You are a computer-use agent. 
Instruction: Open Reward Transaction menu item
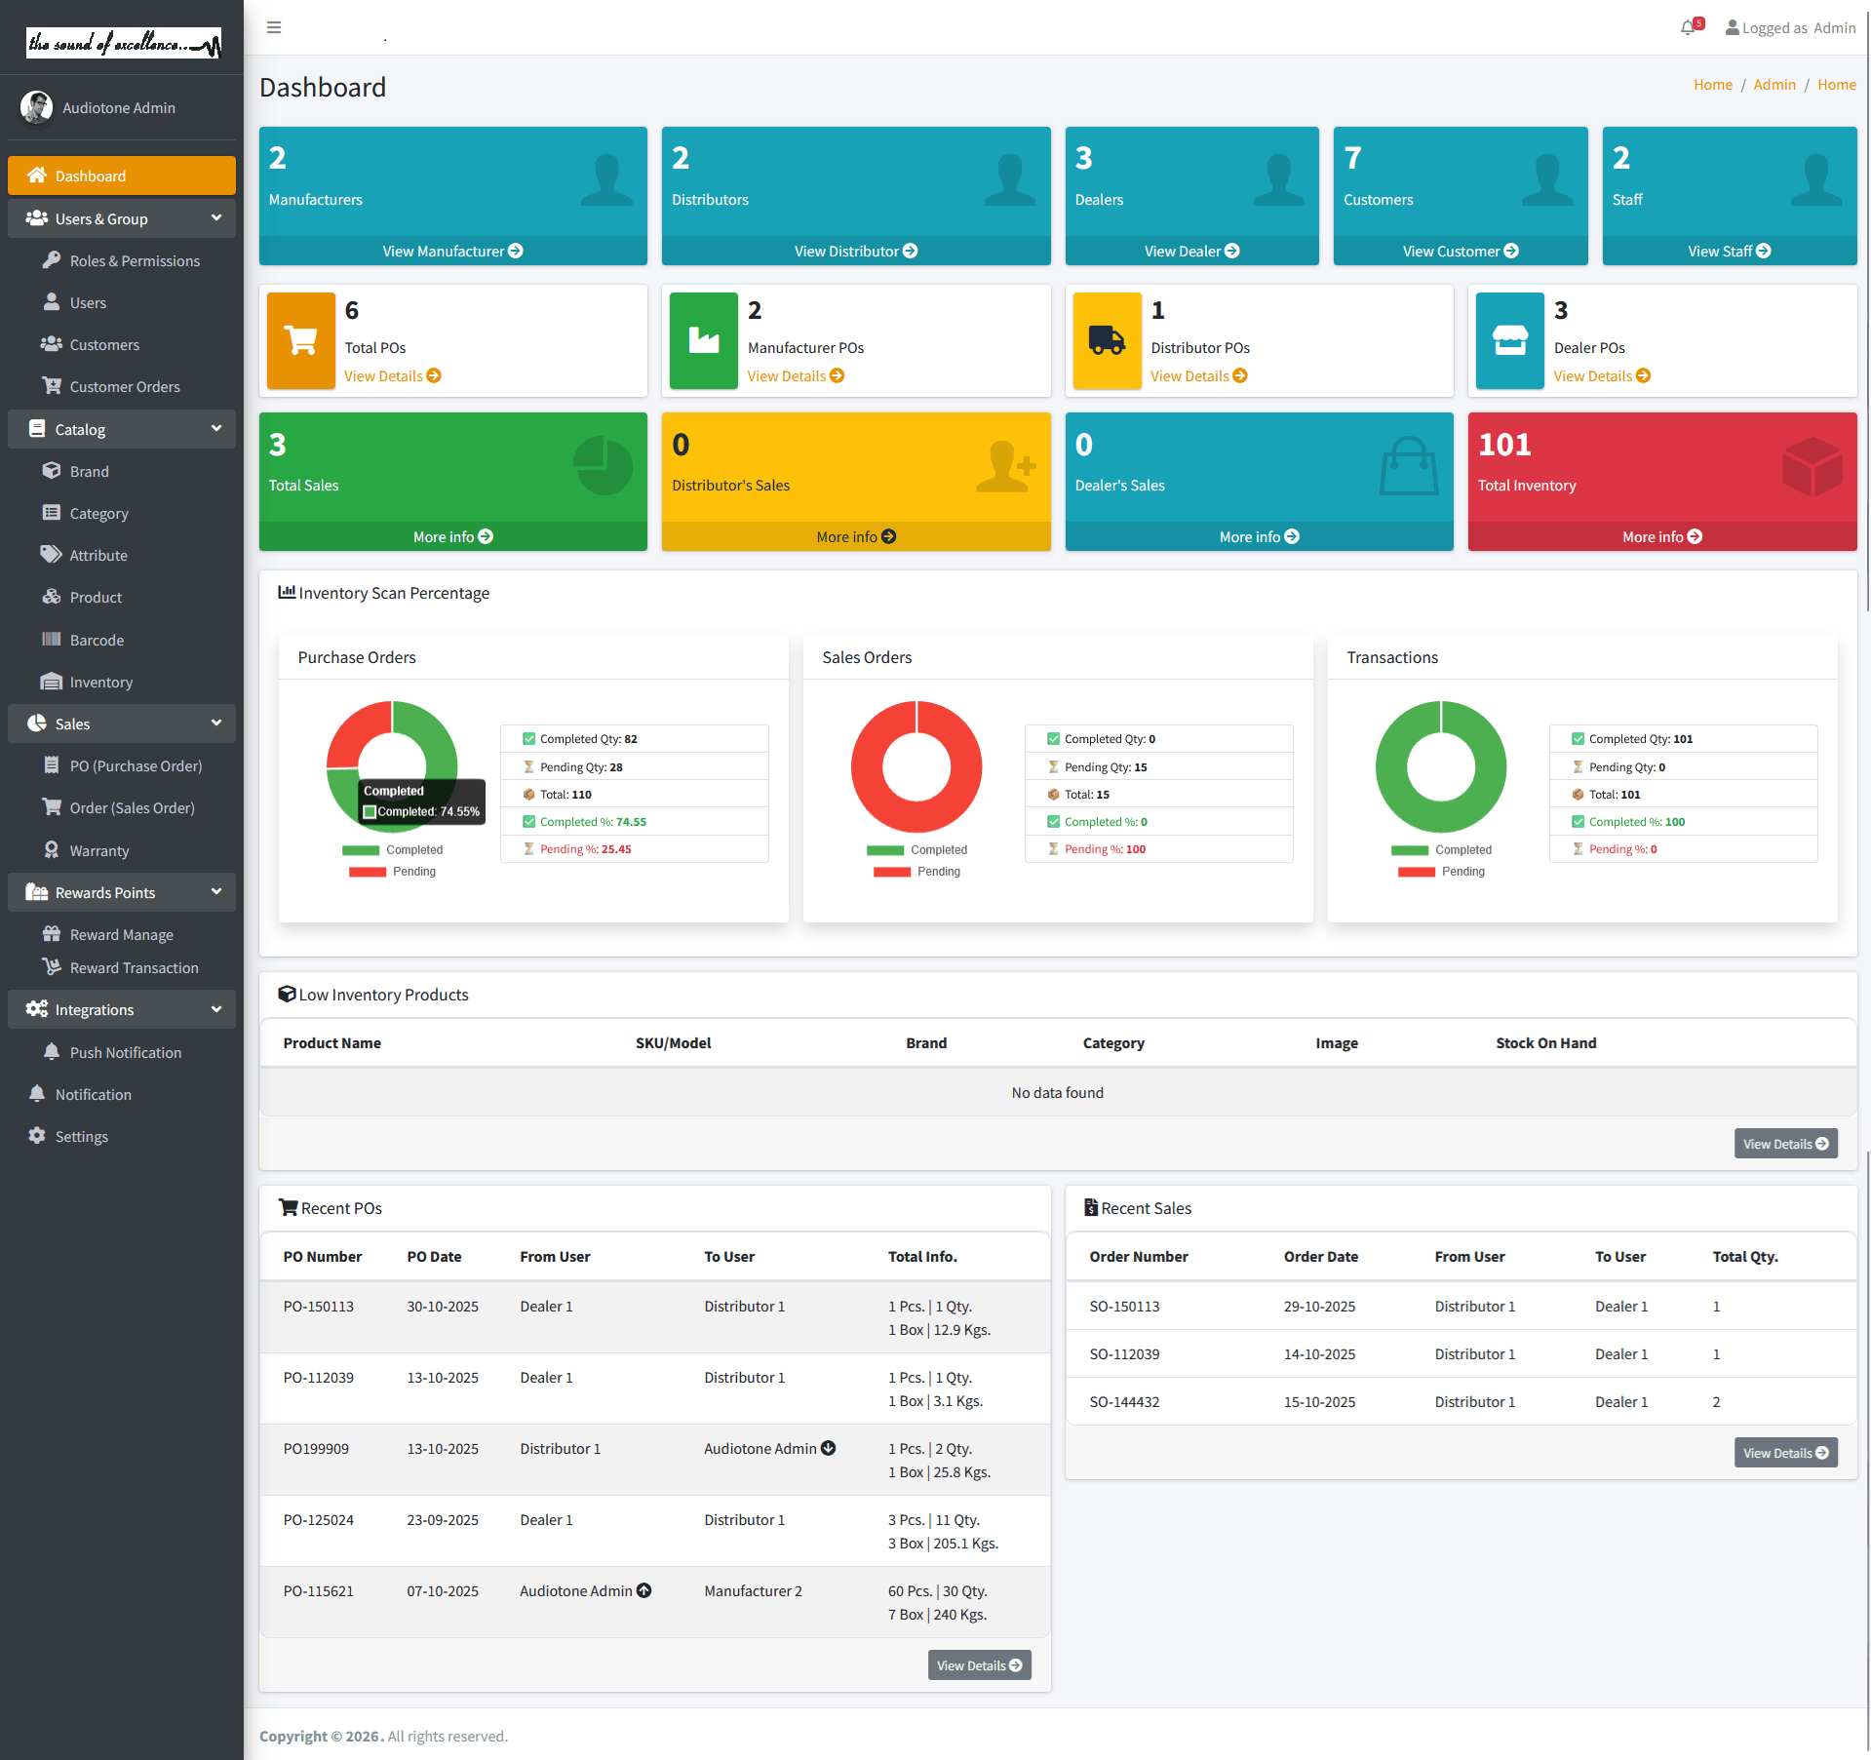[x=122, y=967]
